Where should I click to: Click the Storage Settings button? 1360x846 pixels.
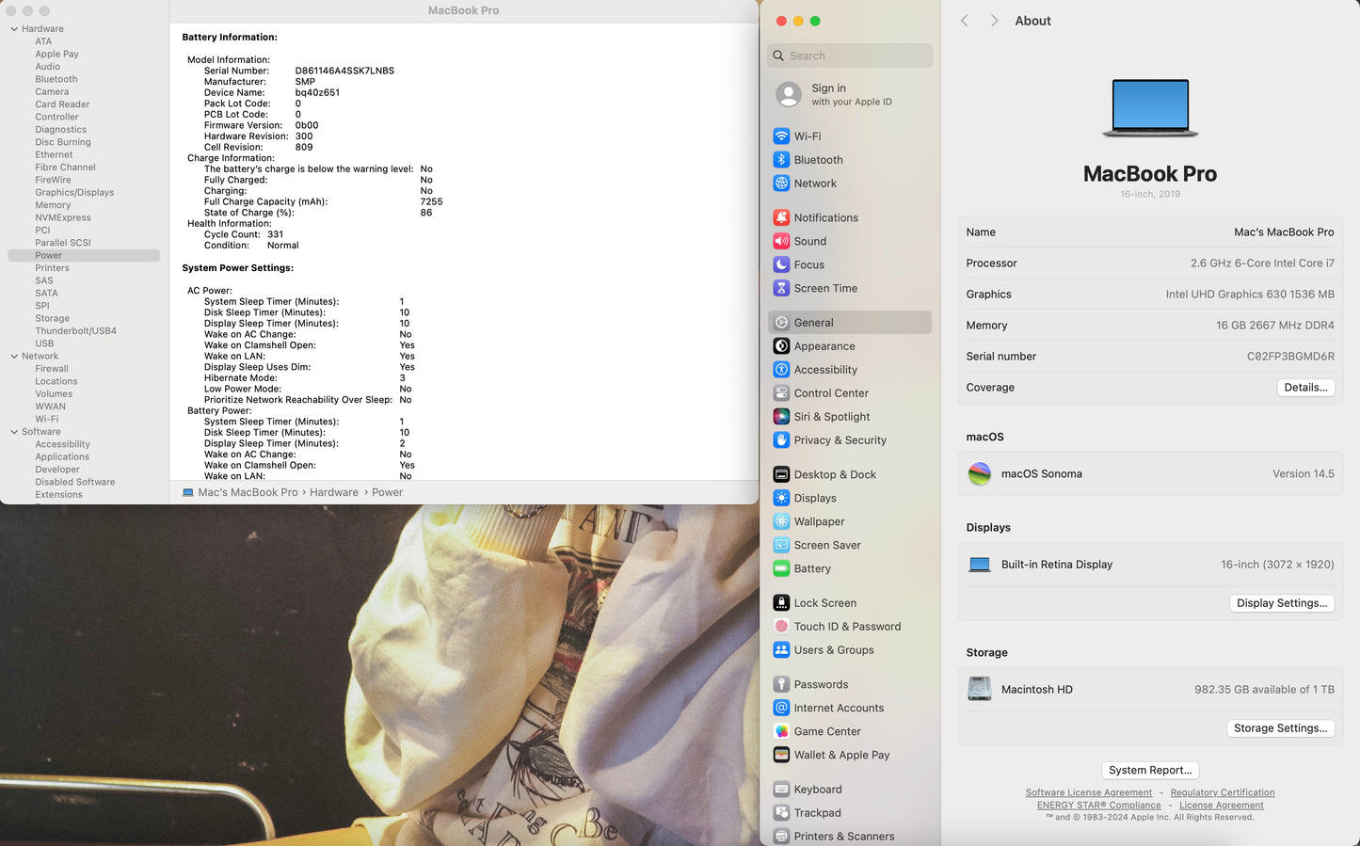(x=1280, y=728)
